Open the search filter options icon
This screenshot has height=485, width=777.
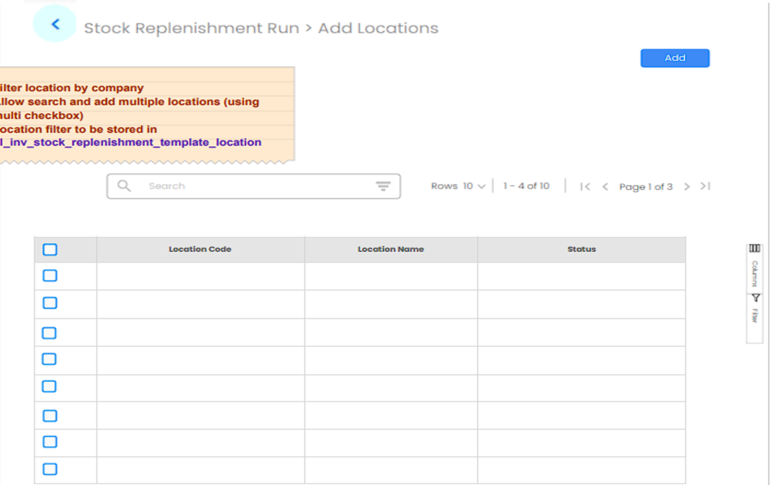383,186
